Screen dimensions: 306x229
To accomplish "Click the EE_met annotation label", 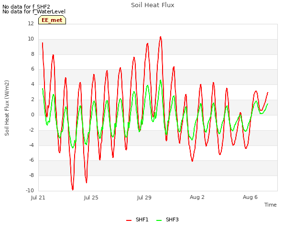I will 52,20.
